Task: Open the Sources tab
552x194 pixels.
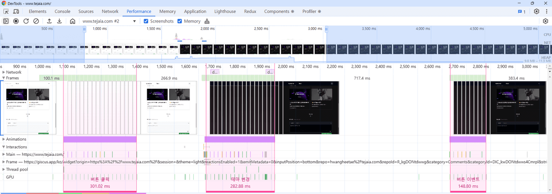Action: pos(86,11)
